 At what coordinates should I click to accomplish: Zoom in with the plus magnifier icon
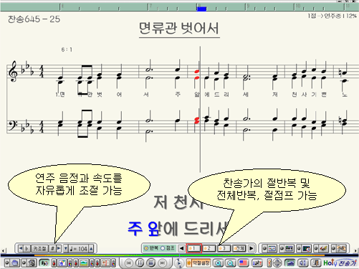coord(218,263)
